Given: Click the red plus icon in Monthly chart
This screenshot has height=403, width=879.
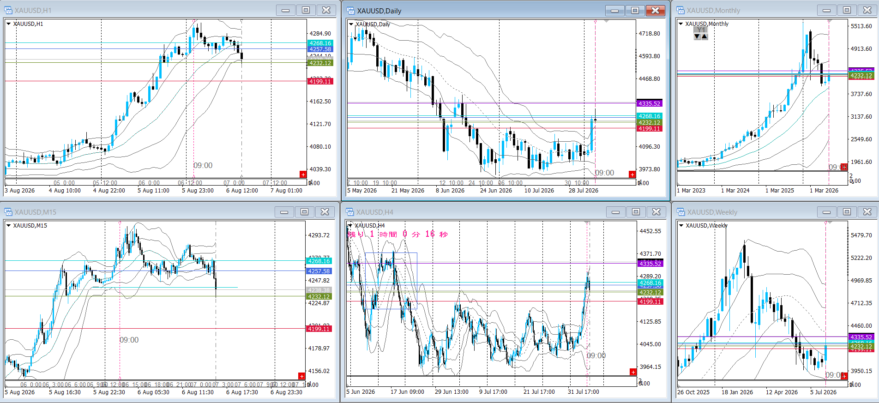Looking at the screenshot, I should 844,167.
